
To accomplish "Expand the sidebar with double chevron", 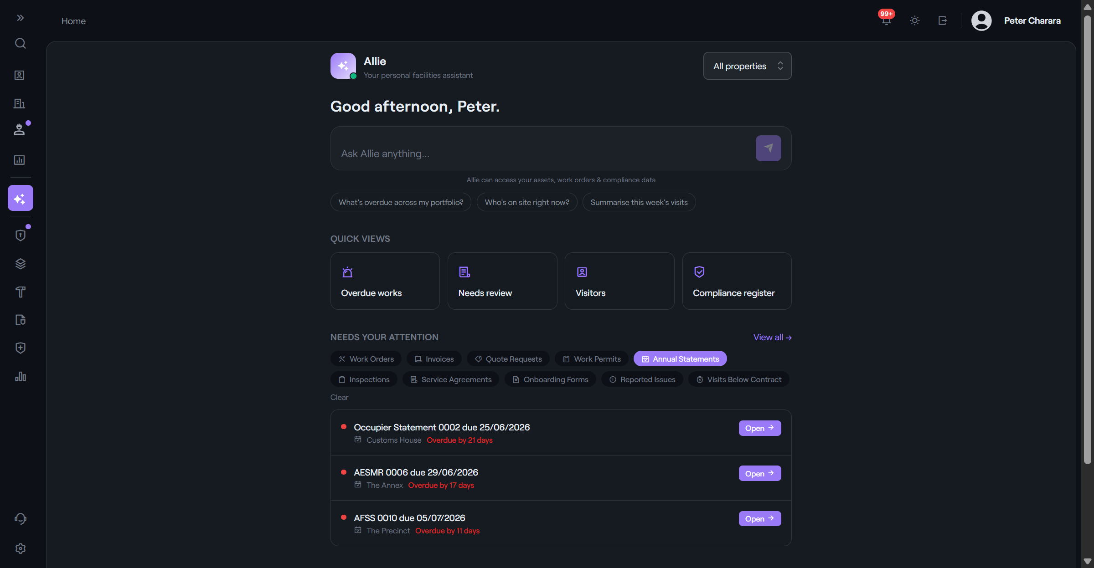I will click(20, 18).
